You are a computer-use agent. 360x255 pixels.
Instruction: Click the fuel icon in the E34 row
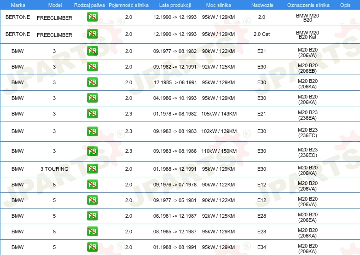point(92,247)
